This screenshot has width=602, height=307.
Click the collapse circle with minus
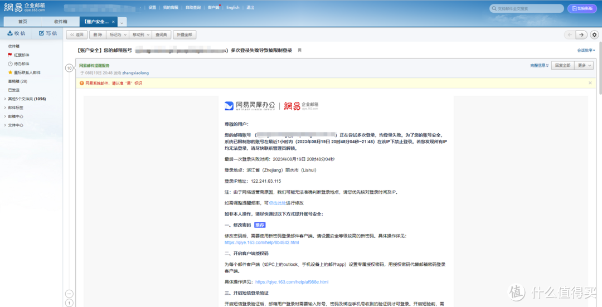point(69,294)
